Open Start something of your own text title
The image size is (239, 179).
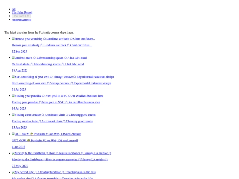(62, 83)
